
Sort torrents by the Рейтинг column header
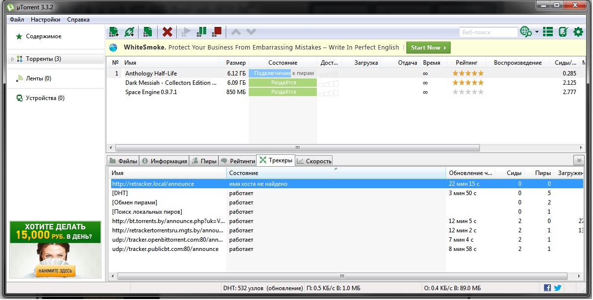(468, 63)
